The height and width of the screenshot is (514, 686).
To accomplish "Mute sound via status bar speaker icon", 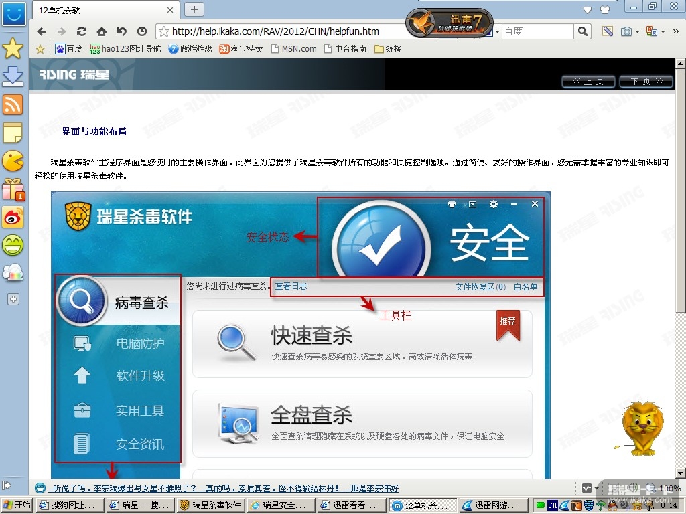I will tap(634, 488).
